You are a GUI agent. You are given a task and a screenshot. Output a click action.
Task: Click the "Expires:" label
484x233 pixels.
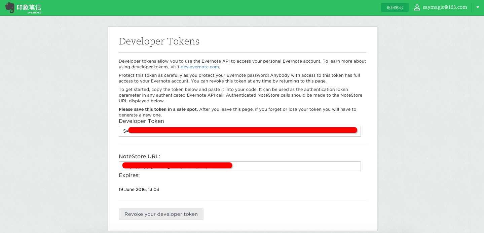[129, 175]
